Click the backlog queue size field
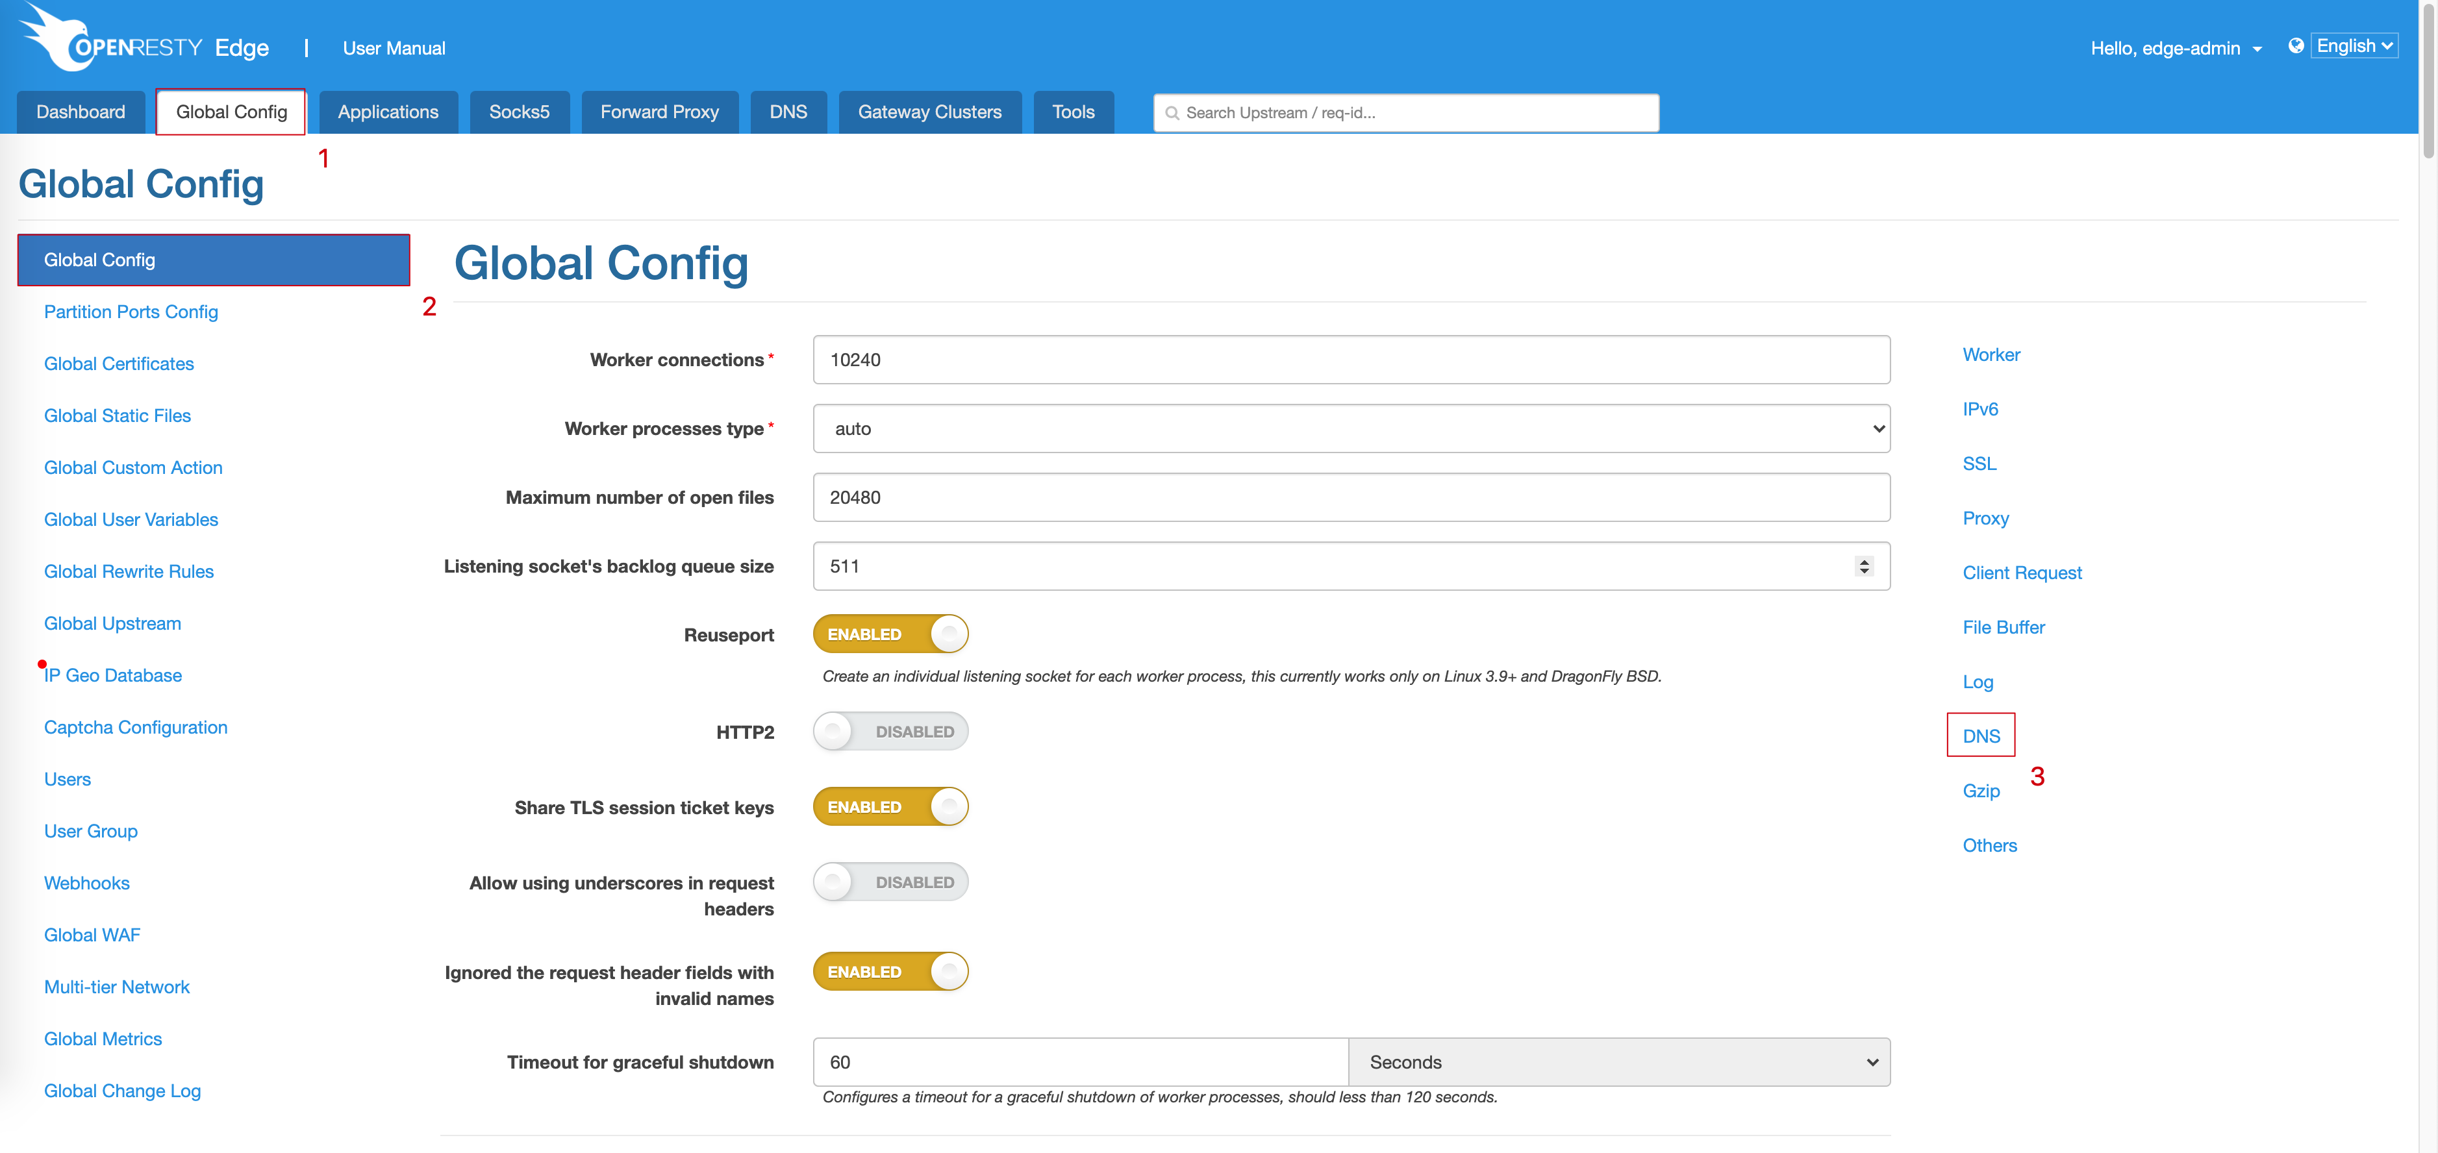 1351,565
